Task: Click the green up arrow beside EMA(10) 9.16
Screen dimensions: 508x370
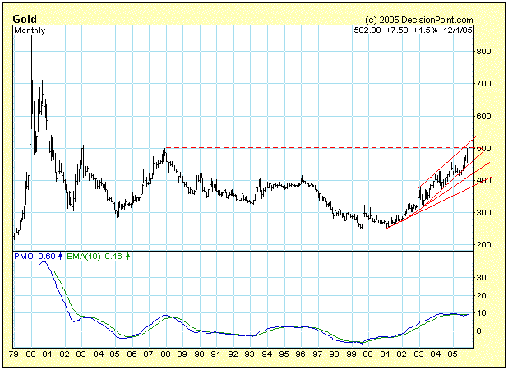Action: [x=127, y=257]
